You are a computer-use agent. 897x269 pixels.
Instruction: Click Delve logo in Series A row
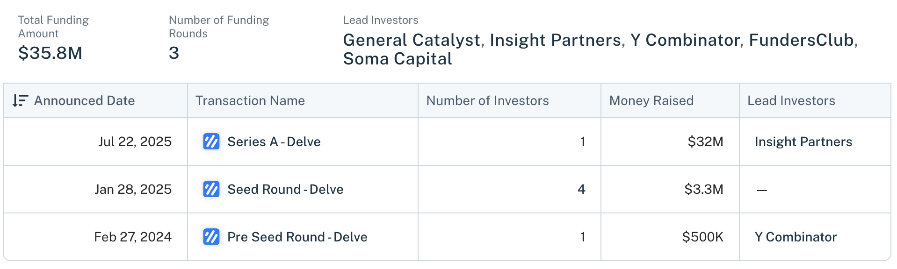211,142
